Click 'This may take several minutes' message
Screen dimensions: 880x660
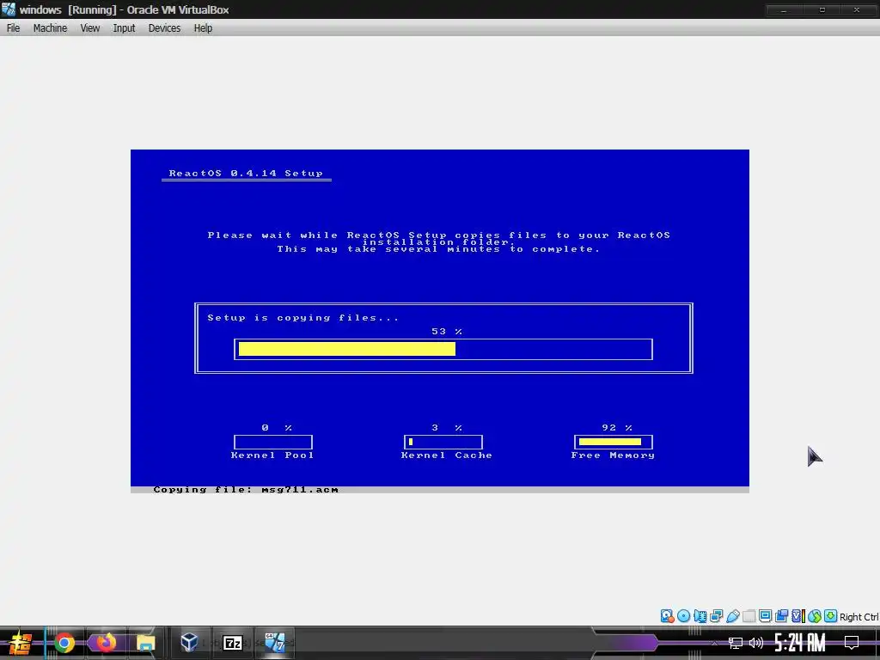438,249
